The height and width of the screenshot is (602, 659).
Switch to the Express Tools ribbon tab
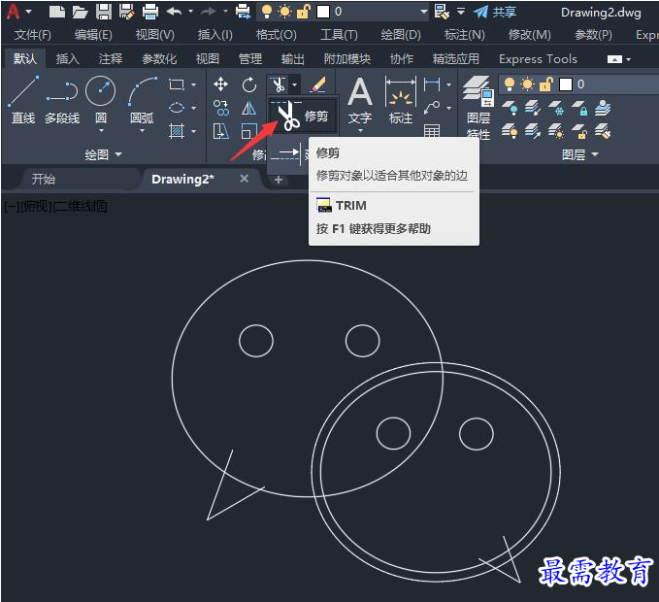[x=538, y=59]
